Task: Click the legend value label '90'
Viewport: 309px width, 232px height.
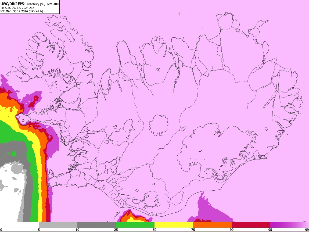Action: (232, 230)
